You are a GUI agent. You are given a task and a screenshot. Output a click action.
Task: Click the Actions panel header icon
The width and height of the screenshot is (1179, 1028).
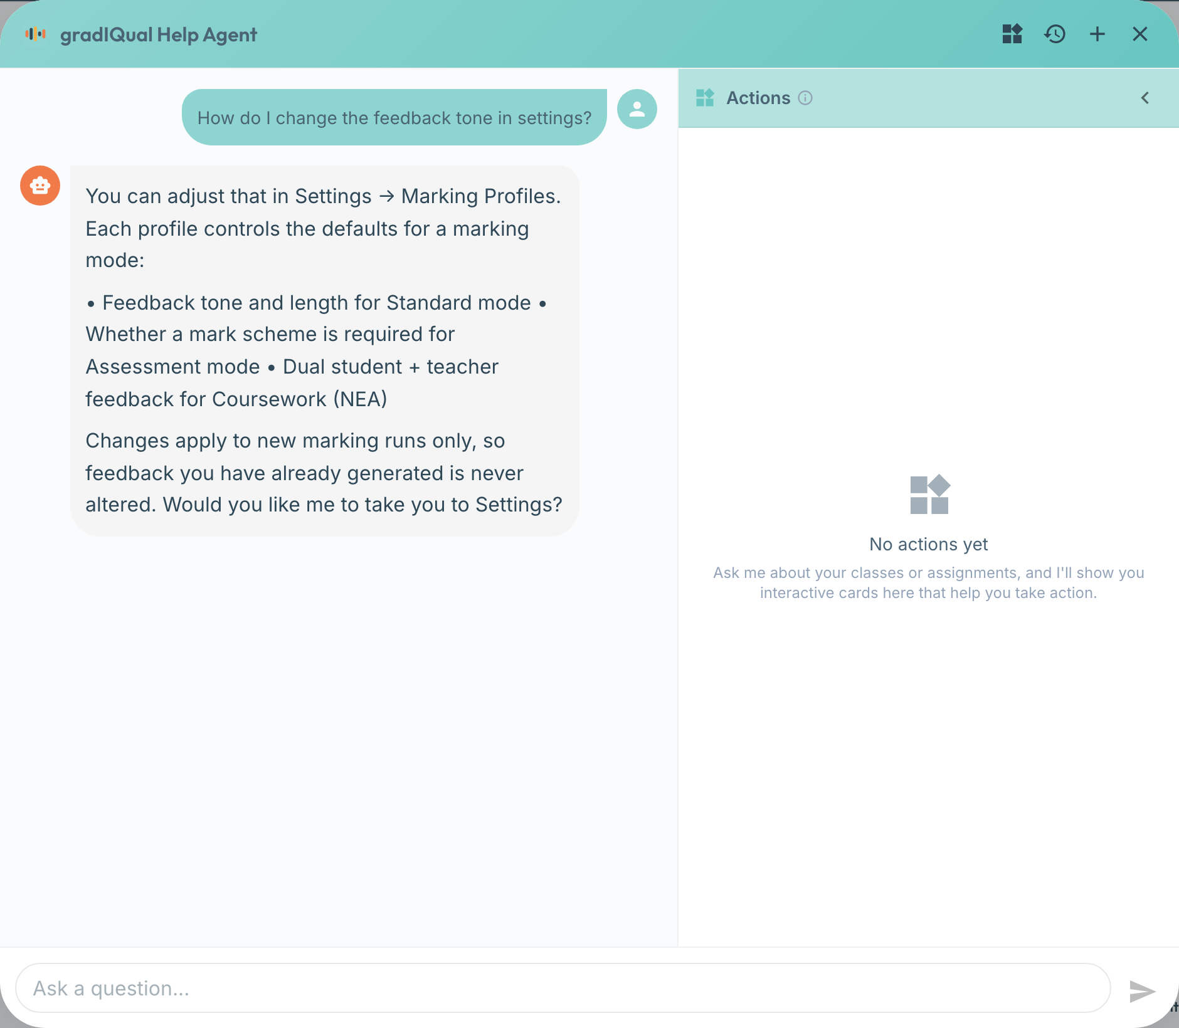click(x=705, y=98)
